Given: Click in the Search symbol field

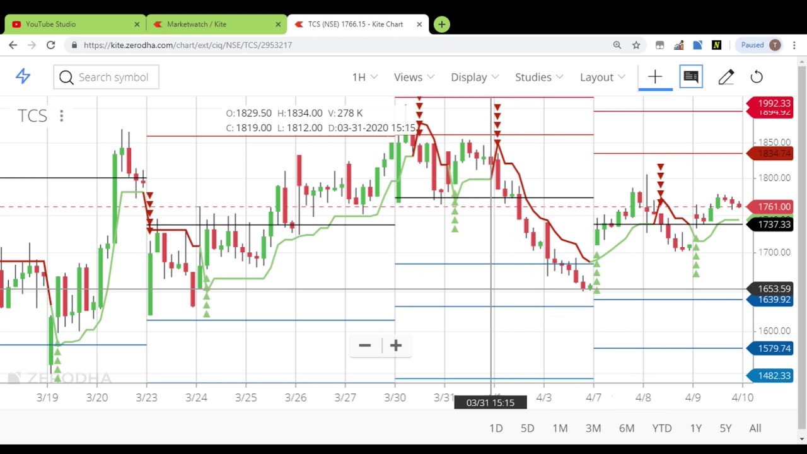Looking at the screenshot, I should click(106, 77).
